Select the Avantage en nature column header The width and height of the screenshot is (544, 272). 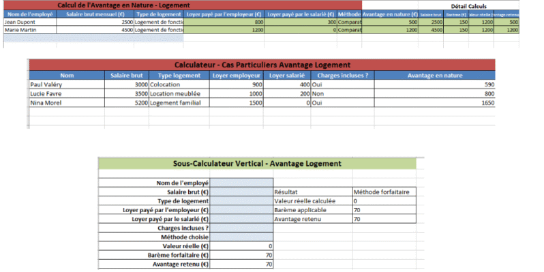(434, 75)
